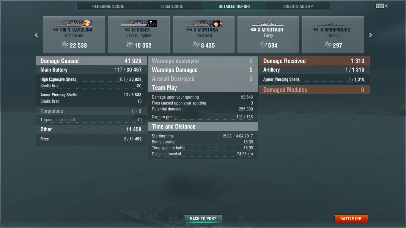
Task: Click the Minotaur cruiser silhouette icon
Action: tap(268, 24)
